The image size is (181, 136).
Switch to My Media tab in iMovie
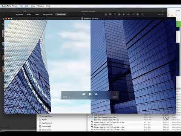[x=19, y=14]
